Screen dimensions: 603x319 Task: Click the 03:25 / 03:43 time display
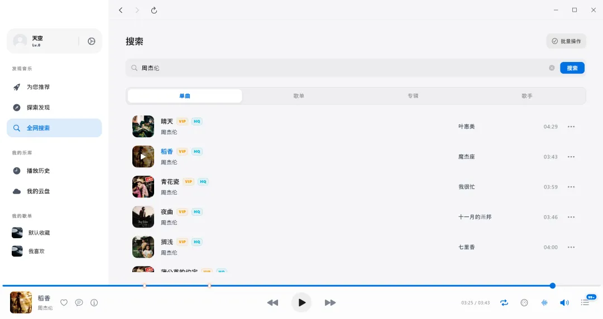tap(476, 303)
